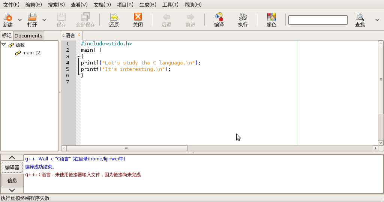
Task: Open the 帮助(H) menu
Action: point(193,4)
